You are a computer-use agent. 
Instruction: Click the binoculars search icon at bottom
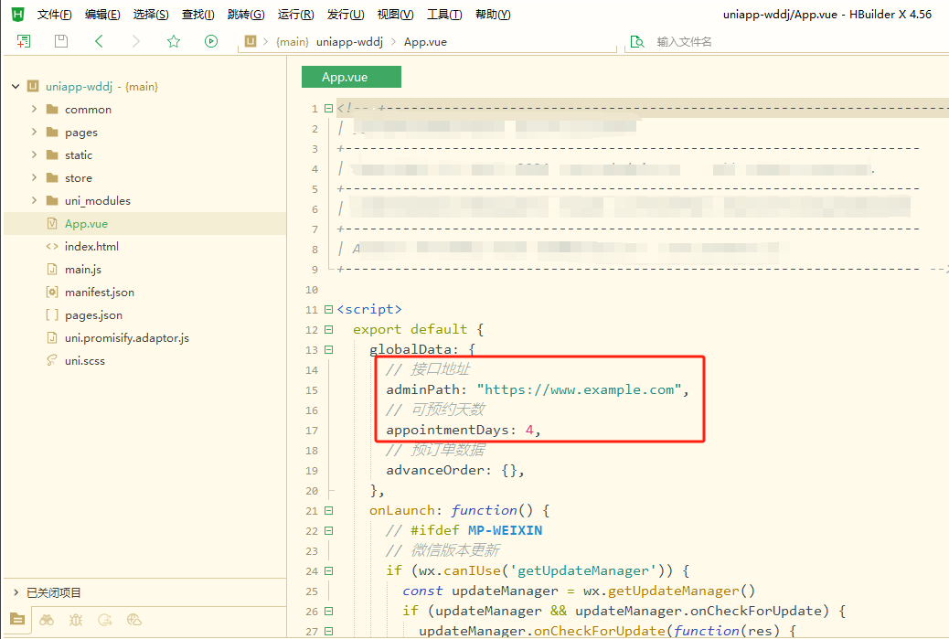click(47, 620)
